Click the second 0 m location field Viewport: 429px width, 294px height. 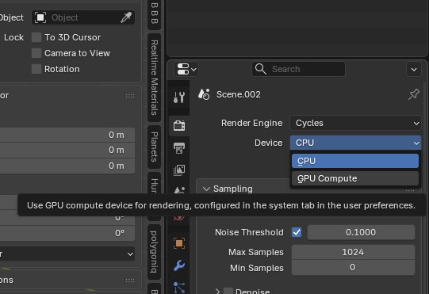67,150
